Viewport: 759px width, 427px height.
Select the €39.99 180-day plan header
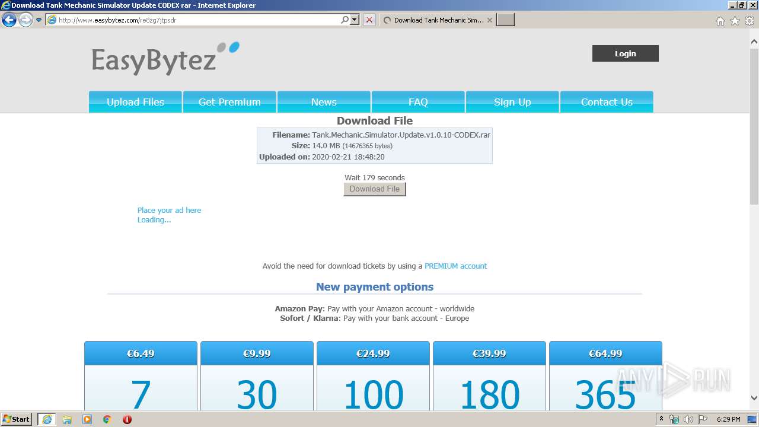[x=489, y=353]
